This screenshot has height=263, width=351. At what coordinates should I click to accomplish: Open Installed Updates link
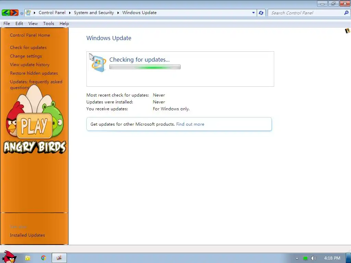point(27,235)
